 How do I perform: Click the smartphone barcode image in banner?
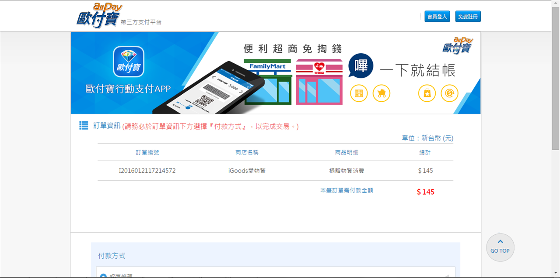click(209, 87)
